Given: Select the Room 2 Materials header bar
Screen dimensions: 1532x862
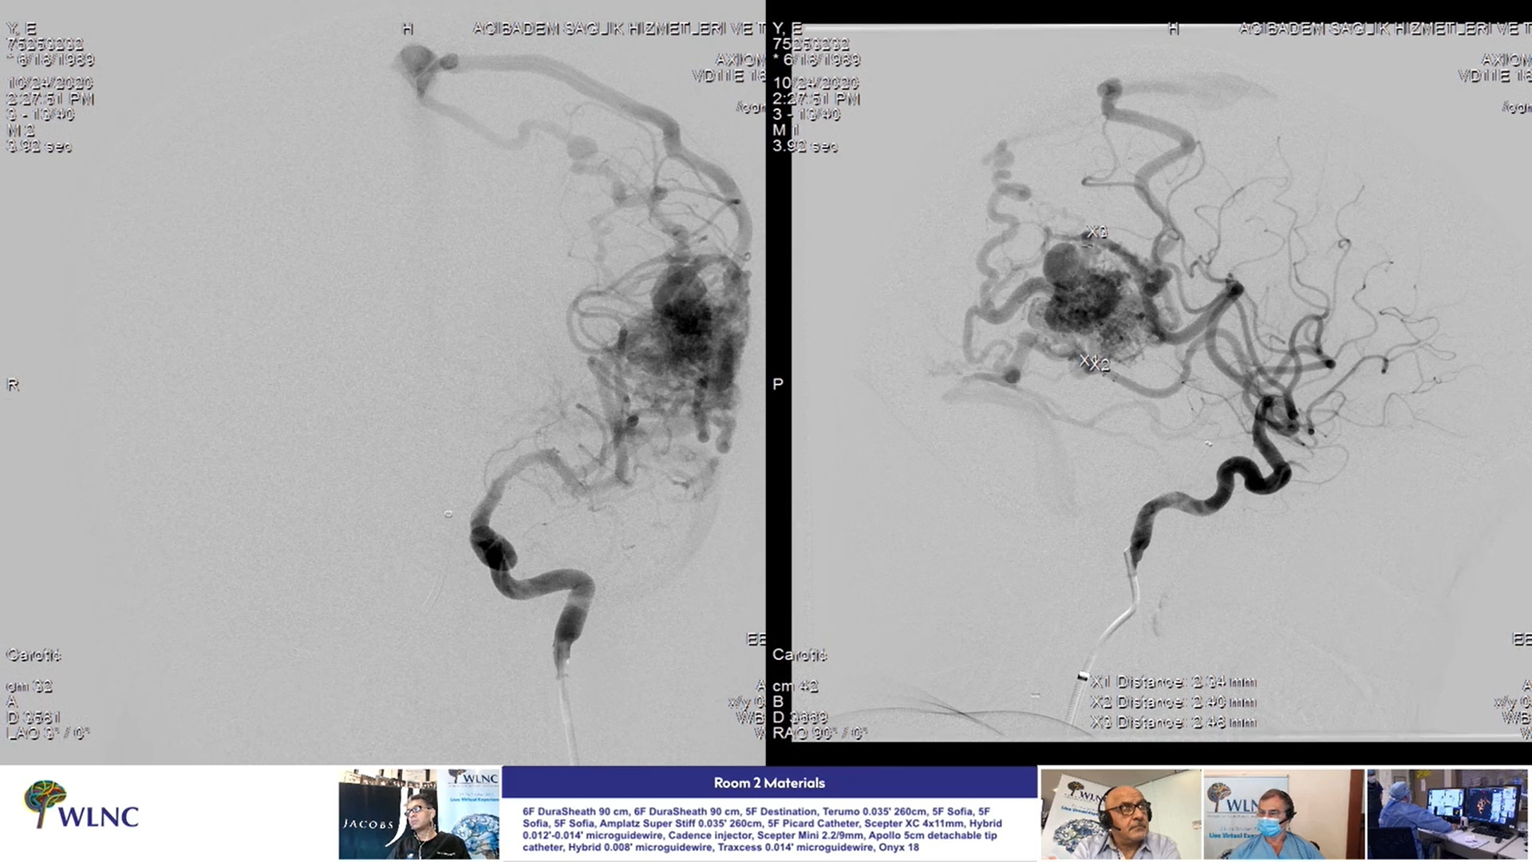Looking at the screenshot, I should click(x=769, y=782).
